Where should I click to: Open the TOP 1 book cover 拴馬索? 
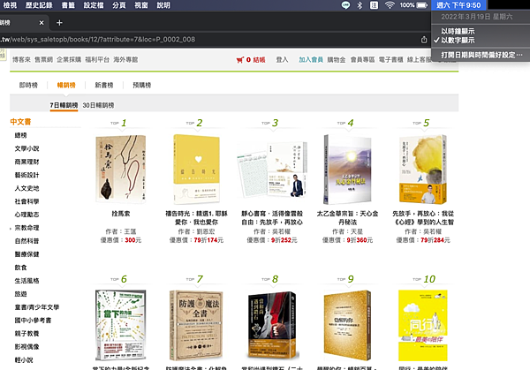click(x=121, y=169)
